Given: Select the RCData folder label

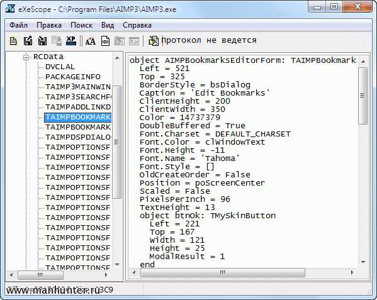Looking at the screenshot, I should [48, 57].
